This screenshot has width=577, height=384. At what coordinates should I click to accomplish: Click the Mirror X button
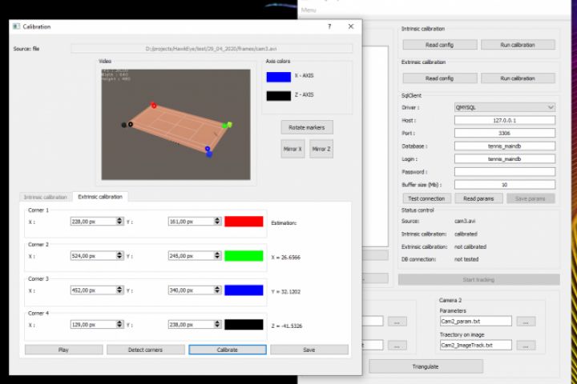click(293, 149)
